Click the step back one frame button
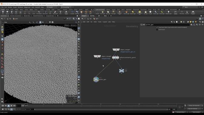This screenshot has width=204, height=115. point(22,106)
